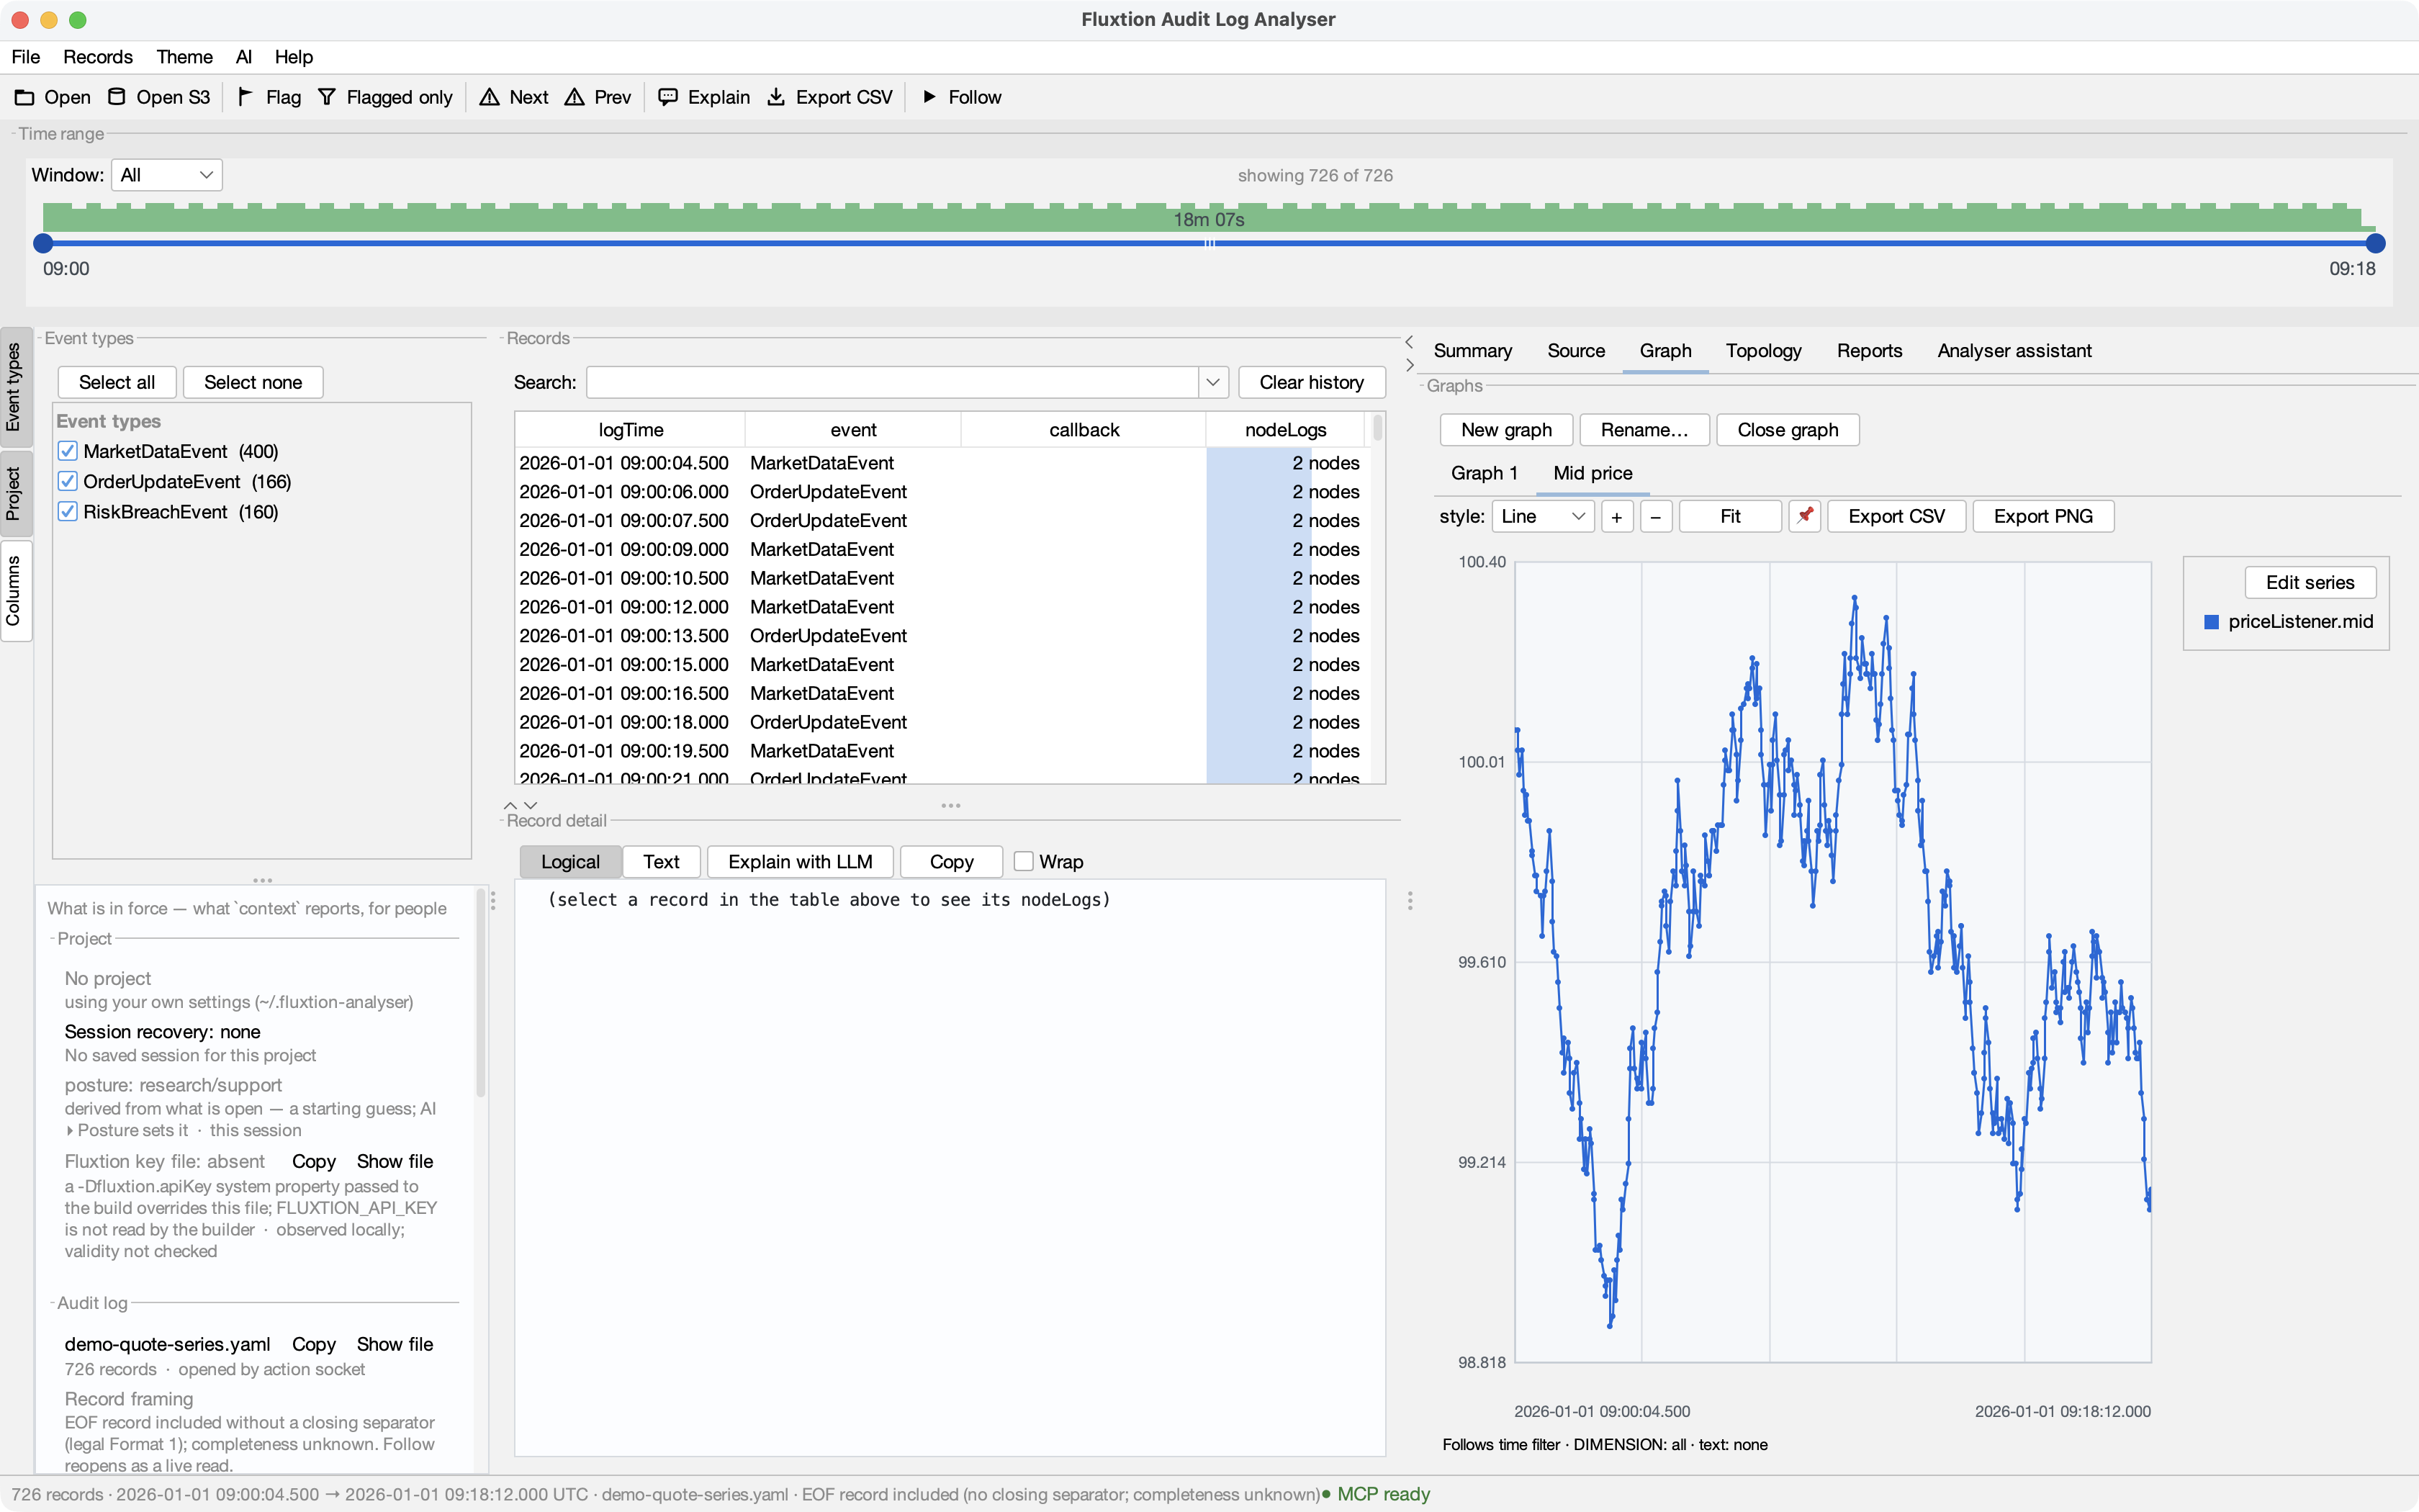Click in the Search input field
Image resolution: width=2419 pixels, height=1512 pixels.
pyautogui.click(x=891, y=382)
